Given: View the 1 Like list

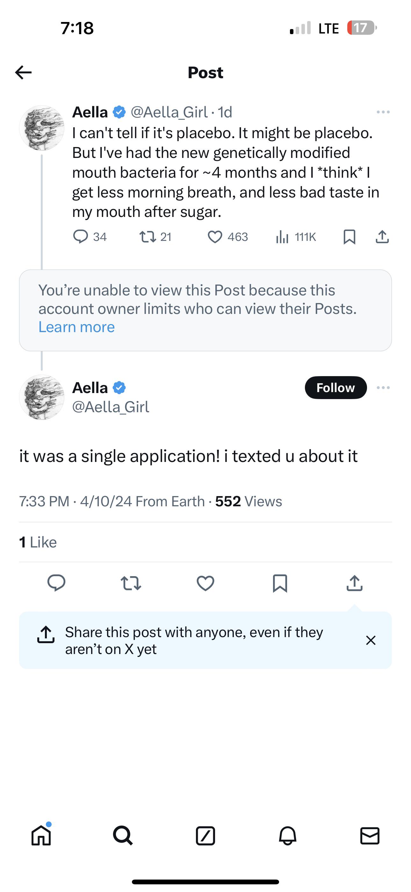Looking at the screenshot, I should click(x=38, y=542).
